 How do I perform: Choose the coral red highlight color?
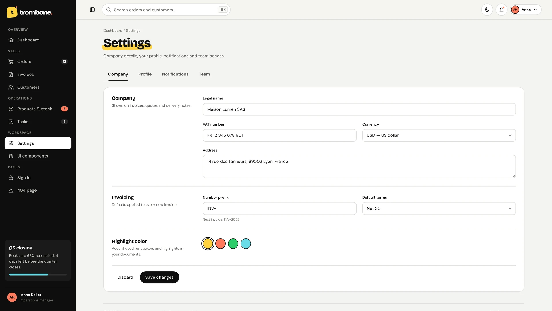coord(221,244)
